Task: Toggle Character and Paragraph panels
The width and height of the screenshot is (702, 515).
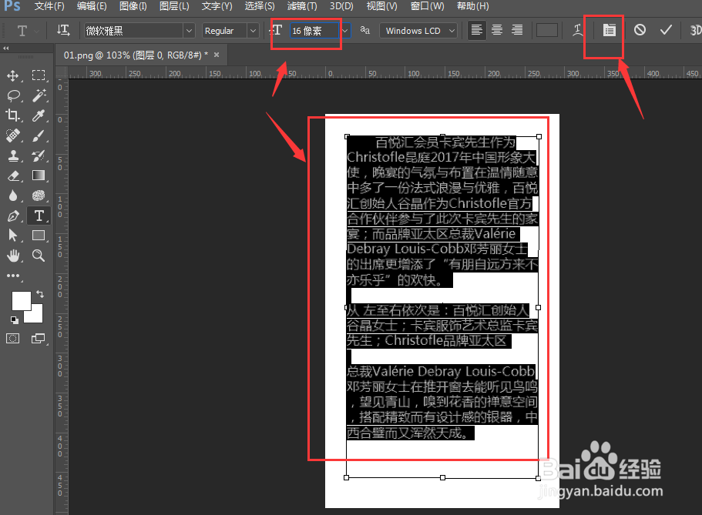Action: [x=609, y=31]
